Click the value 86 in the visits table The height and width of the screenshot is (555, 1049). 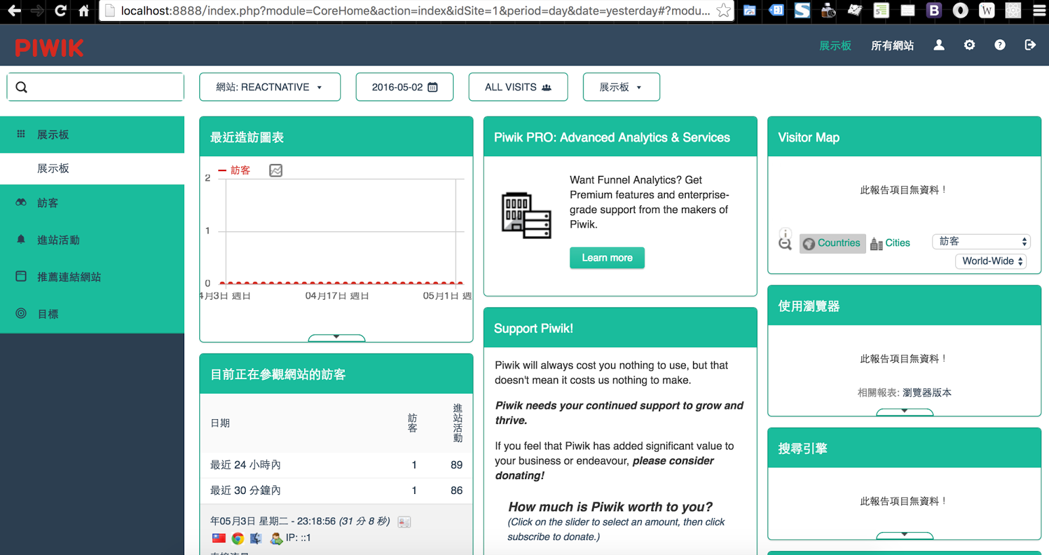click(x=456, y=490)
